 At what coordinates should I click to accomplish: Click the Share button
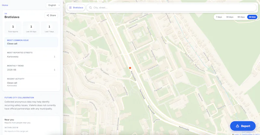click(x=51, y=15)
